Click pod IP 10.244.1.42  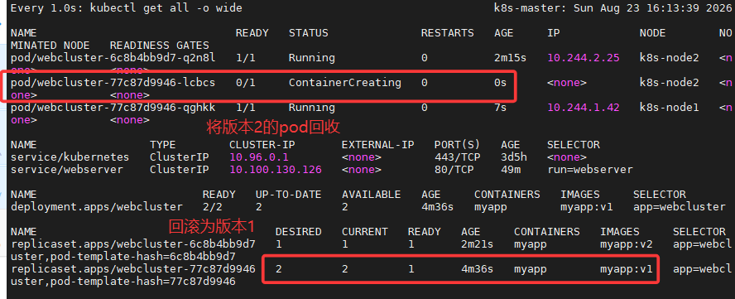tap(584, 108)
